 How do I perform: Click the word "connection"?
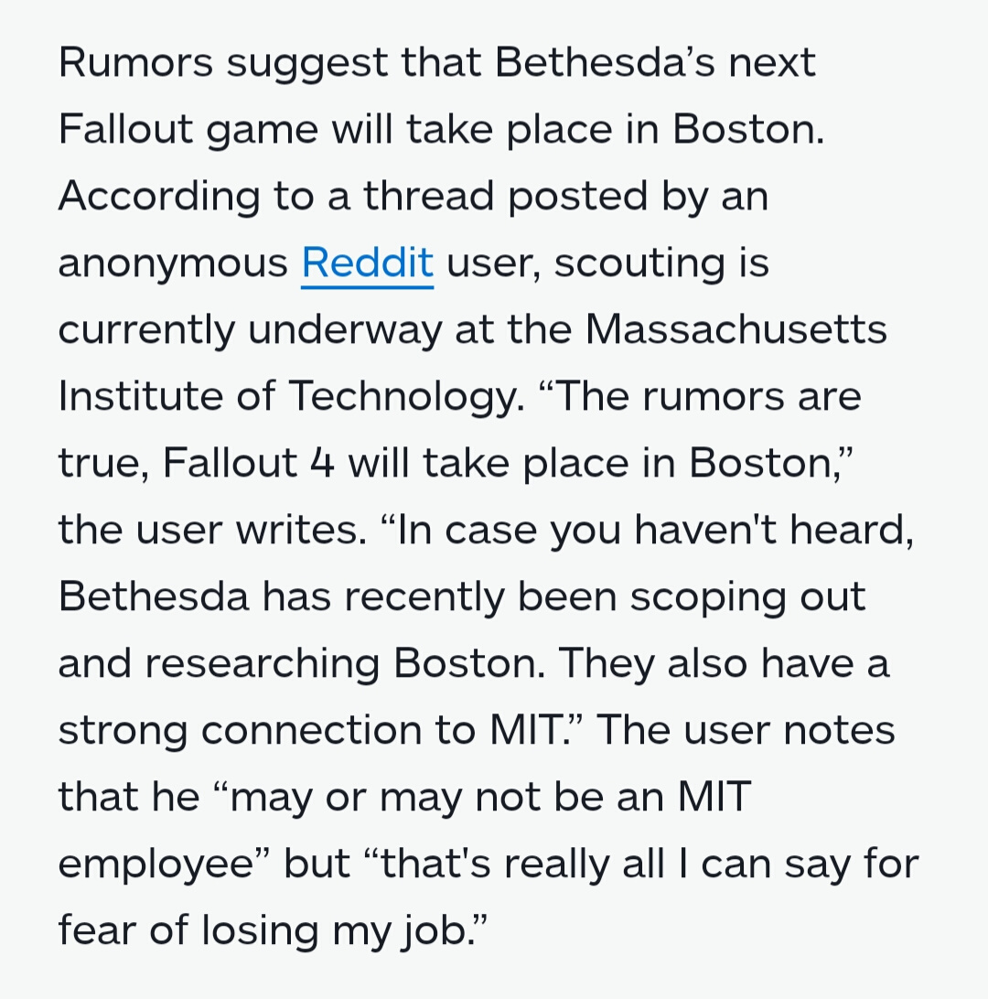point(312,730)
